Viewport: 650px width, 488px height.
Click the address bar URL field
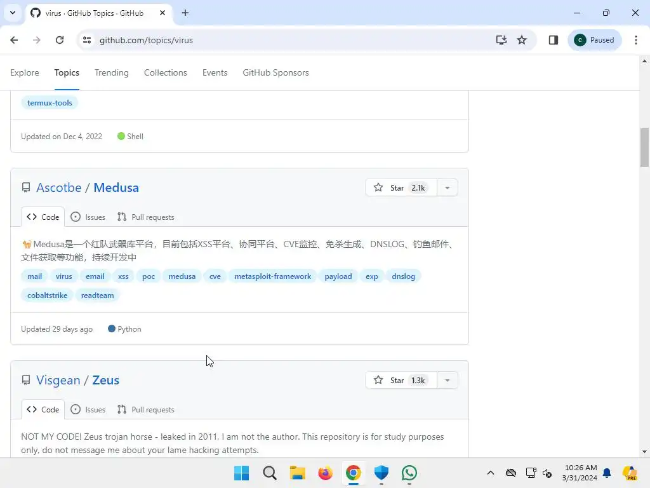(290, 40)
